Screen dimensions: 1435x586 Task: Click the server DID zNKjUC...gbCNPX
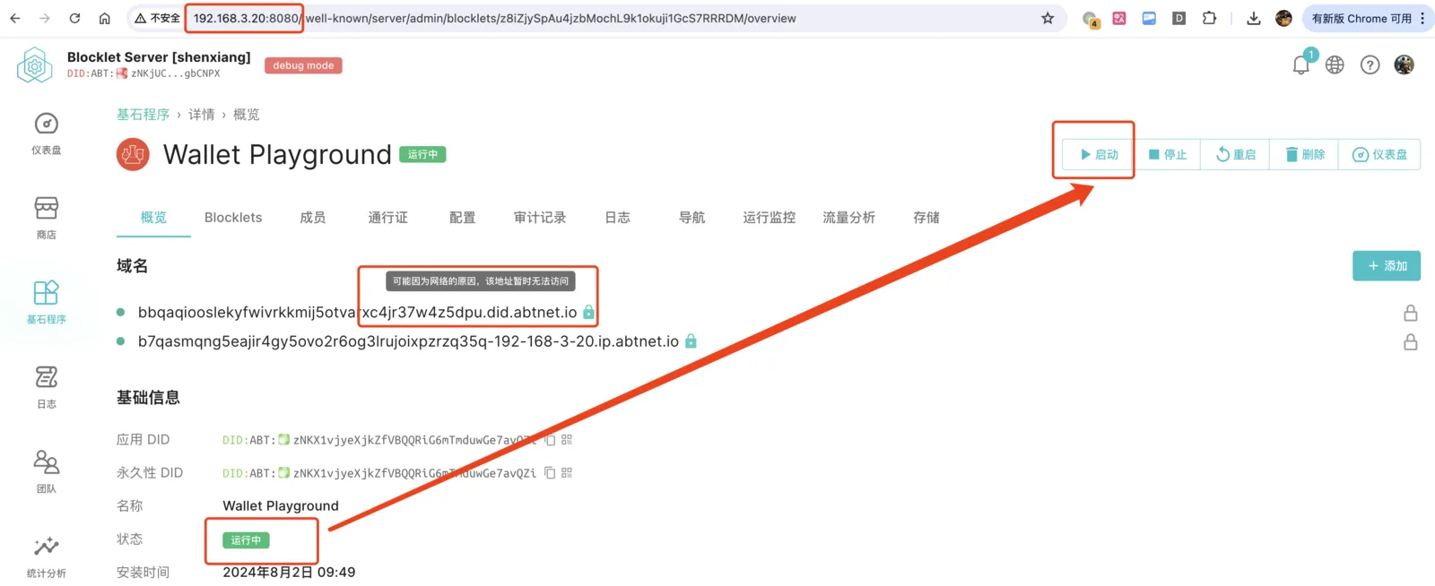[x=175, y=73]
